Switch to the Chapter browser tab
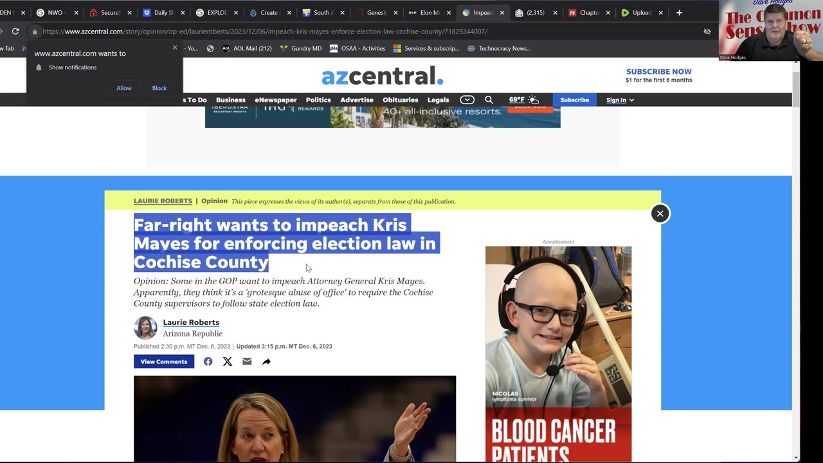 589,12
